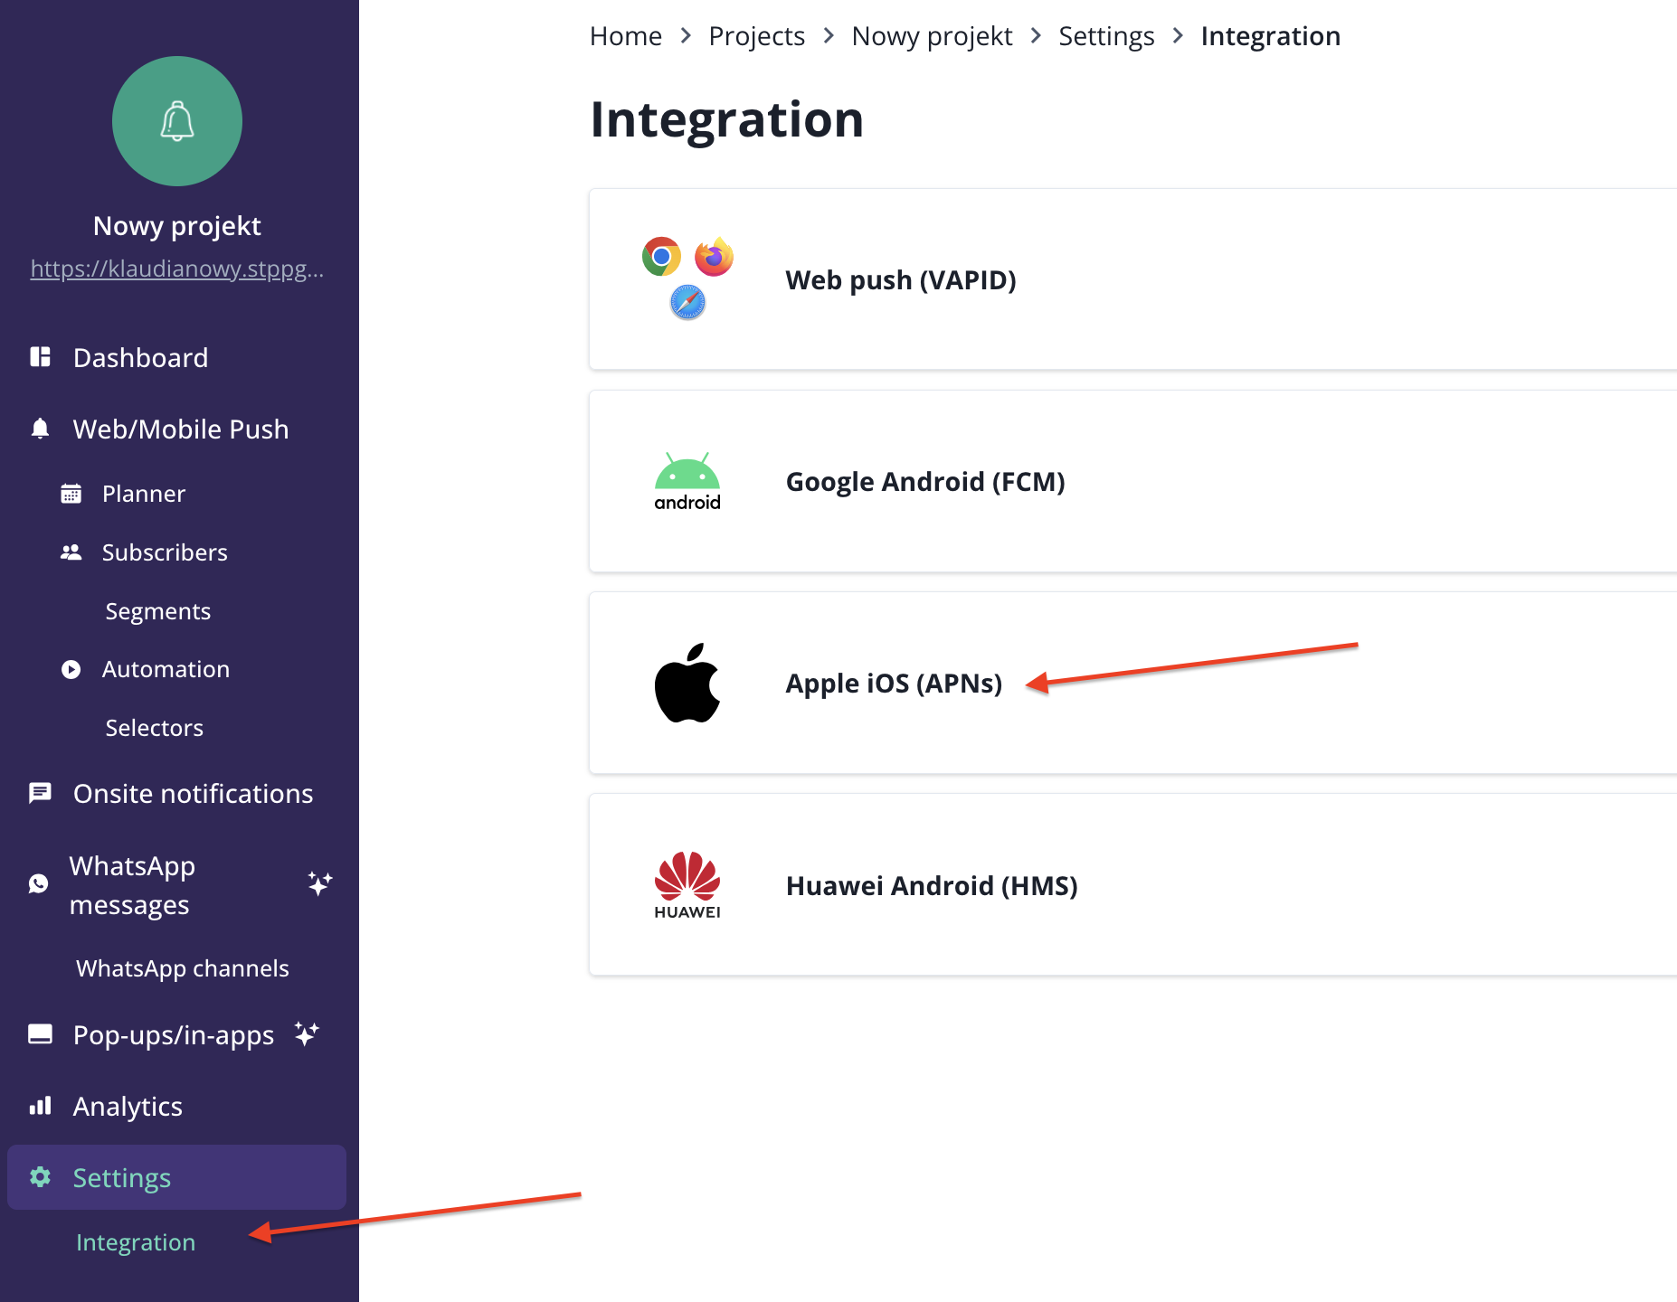Open Onsite notifications in sidebar
Image resolution: width=1677 pixels, height=1302 pixels.
pyautogui.click(x=193, y=793)
